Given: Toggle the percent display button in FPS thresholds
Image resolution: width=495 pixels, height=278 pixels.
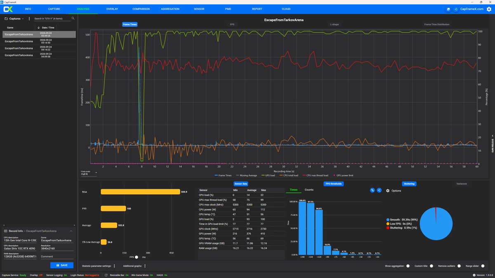Looking at the screenshot, I should [372, 190].
